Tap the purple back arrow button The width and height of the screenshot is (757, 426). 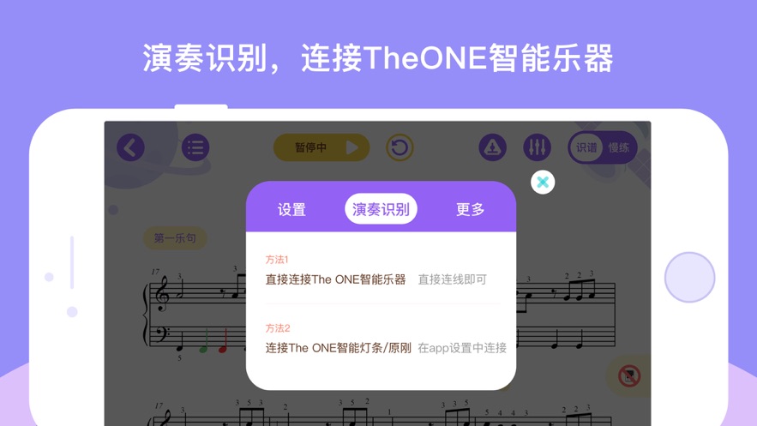(130, 147)
